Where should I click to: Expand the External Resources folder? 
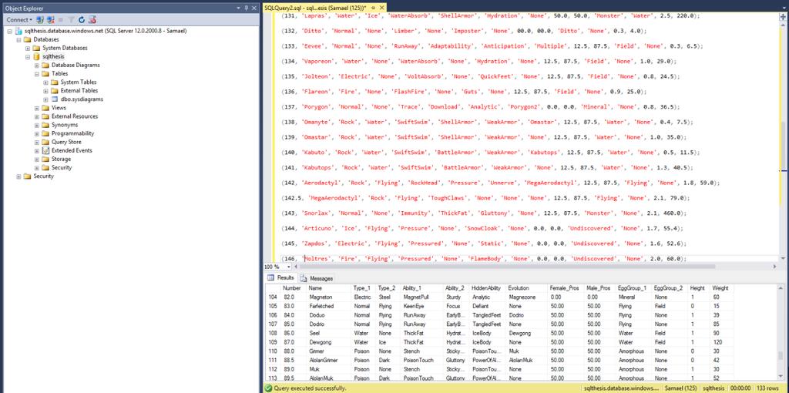(37, 116)
